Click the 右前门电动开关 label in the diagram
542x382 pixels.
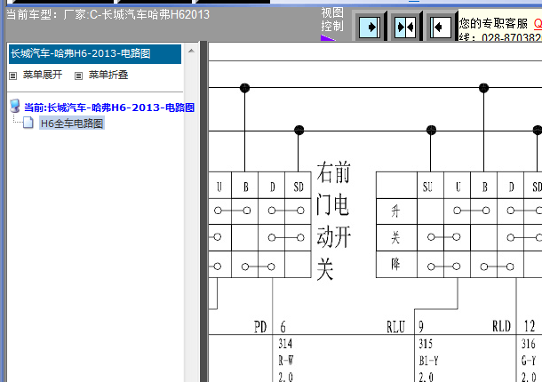[332, 222]
